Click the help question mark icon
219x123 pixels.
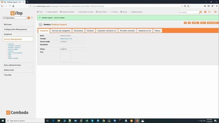coord(205,12)
